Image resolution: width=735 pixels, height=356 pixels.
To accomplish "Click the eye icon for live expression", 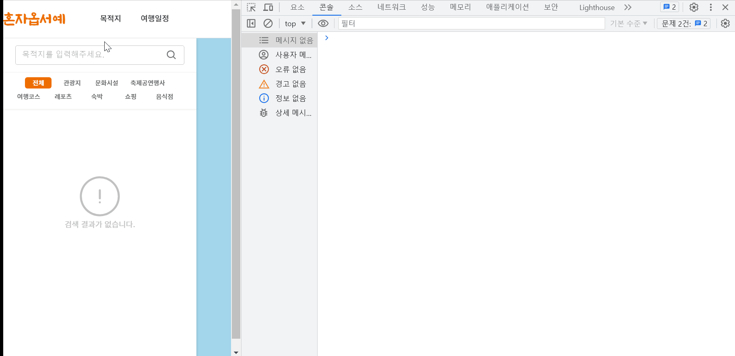I will click(323, 23).
